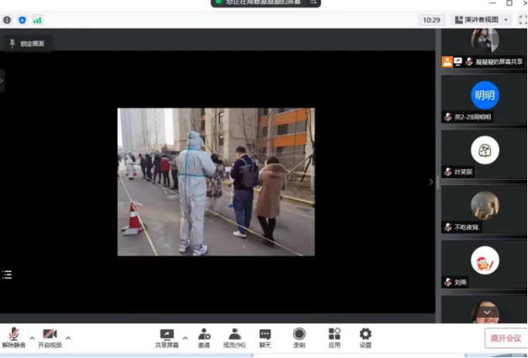Click the 邀请 invite icon
The height and width of the screenshot is (358, 528).
(x=204, y=334)
